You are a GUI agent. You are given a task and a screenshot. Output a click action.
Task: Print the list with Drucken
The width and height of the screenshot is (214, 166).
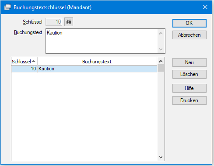(x=189, y=100)
